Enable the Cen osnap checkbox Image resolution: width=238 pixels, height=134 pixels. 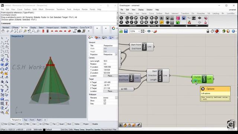31,124
